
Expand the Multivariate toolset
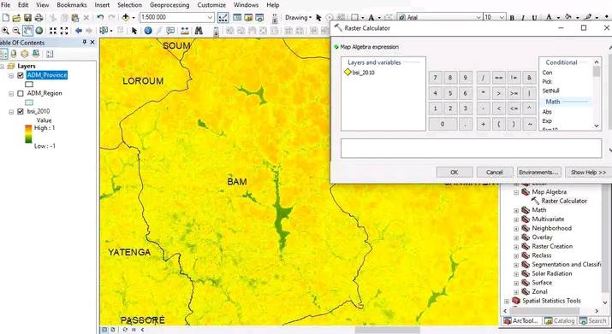[x=516, y=220]
